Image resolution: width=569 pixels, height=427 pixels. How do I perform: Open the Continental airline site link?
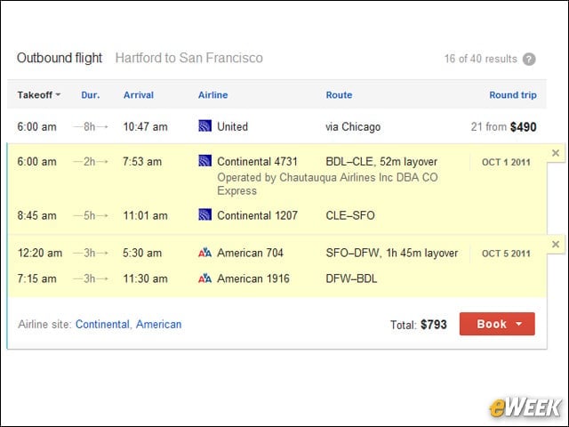click(x=102, y=324)
